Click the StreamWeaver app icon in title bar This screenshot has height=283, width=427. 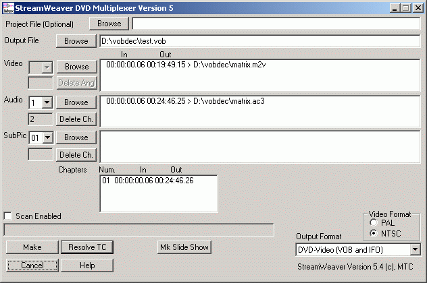coord(8,8)
